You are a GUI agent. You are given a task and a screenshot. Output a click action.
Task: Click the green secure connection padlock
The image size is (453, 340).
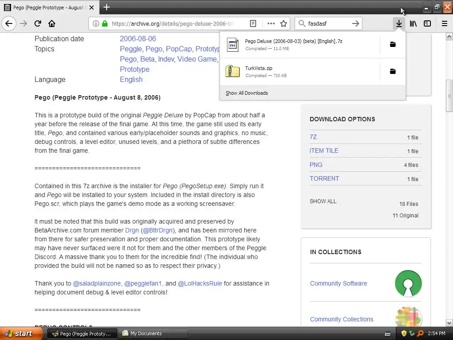pos(105,23)
